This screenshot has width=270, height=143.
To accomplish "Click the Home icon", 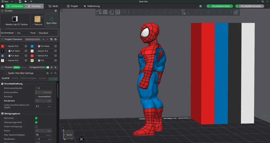I will click(x=2, y=6).
